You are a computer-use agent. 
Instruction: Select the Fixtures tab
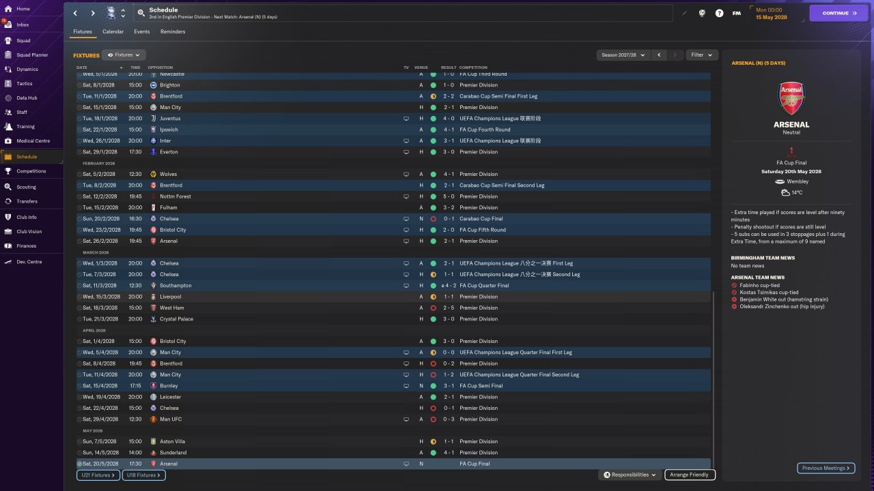(83, 31)
